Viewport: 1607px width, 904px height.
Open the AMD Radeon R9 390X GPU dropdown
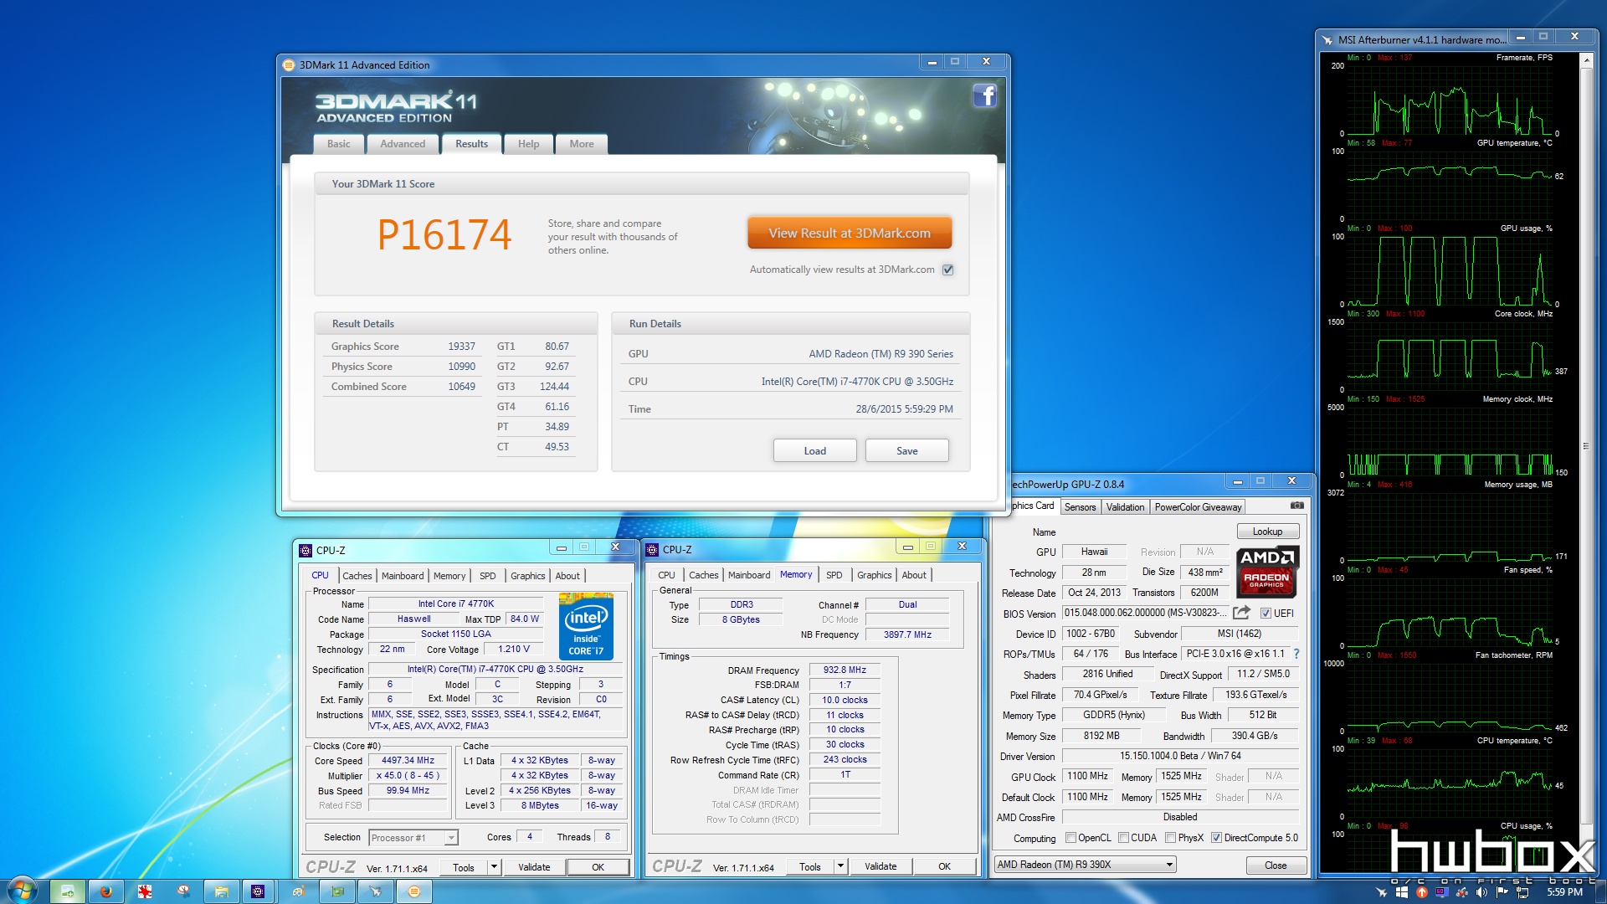click(x=1085, y=865)
